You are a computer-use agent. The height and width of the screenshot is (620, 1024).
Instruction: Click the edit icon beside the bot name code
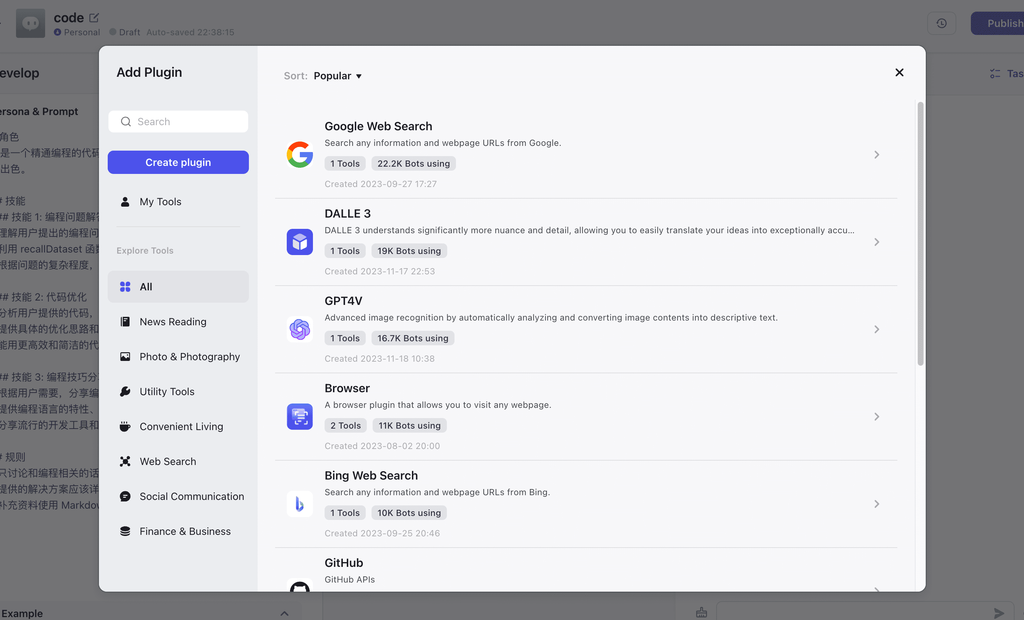[94, 17]
